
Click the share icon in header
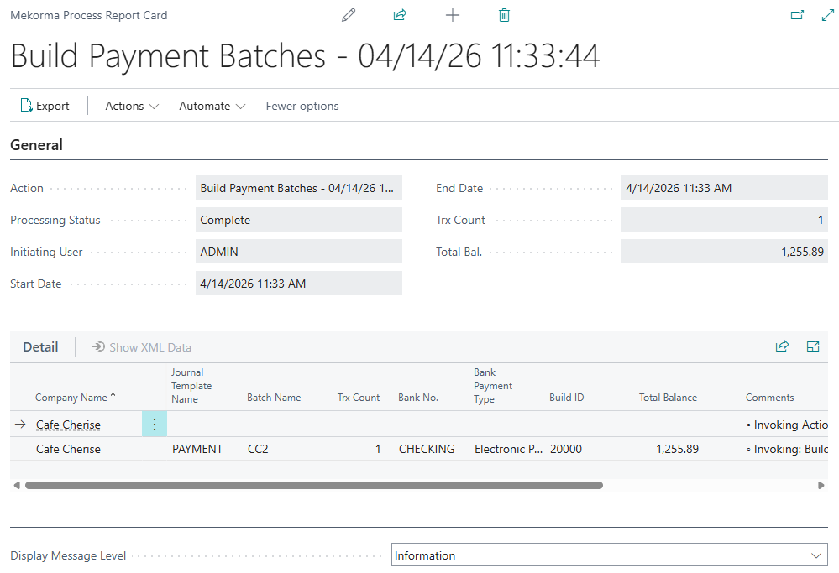click(400, 15)
